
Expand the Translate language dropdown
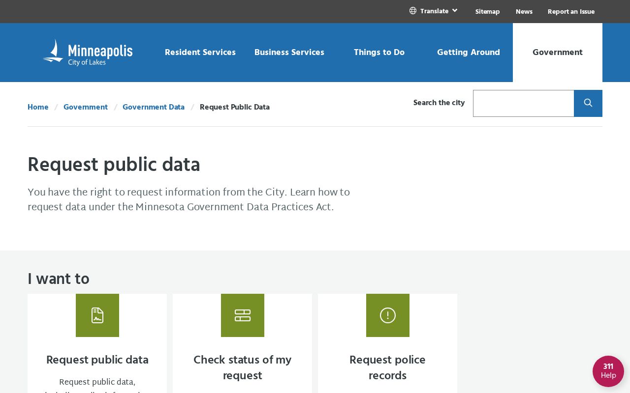click(x=434, y=11)
